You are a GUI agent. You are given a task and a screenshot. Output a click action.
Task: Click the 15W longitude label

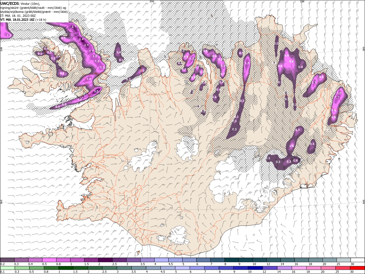[x=302, y=1]
